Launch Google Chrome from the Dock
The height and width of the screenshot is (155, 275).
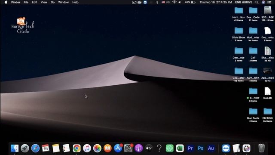[x=76, y=148]
